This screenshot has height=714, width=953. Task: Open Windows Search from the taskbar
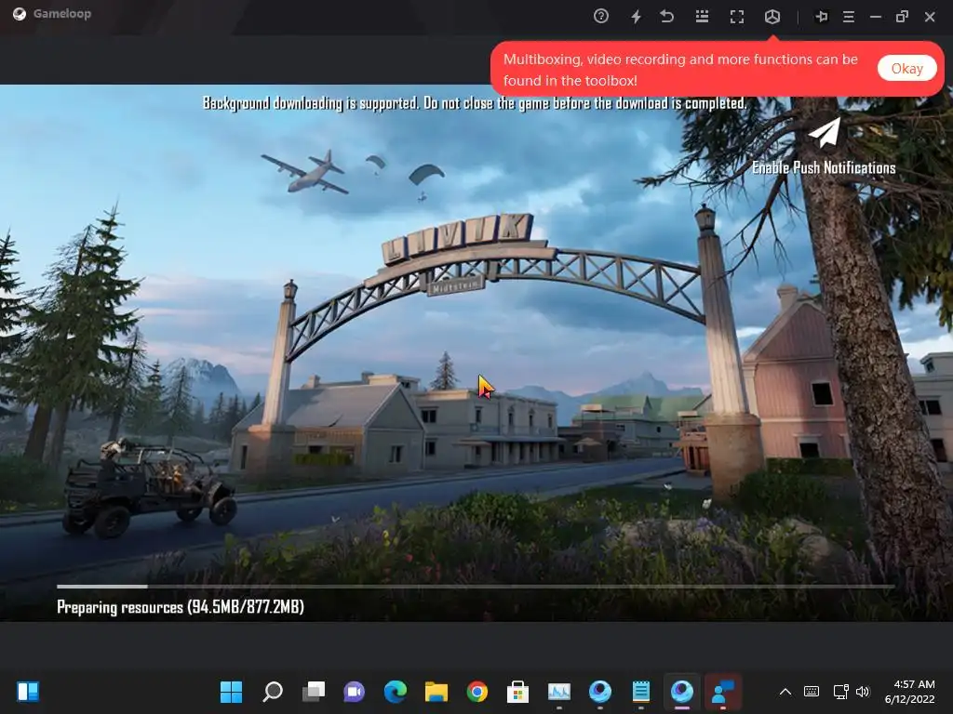(x=273, y=692)
